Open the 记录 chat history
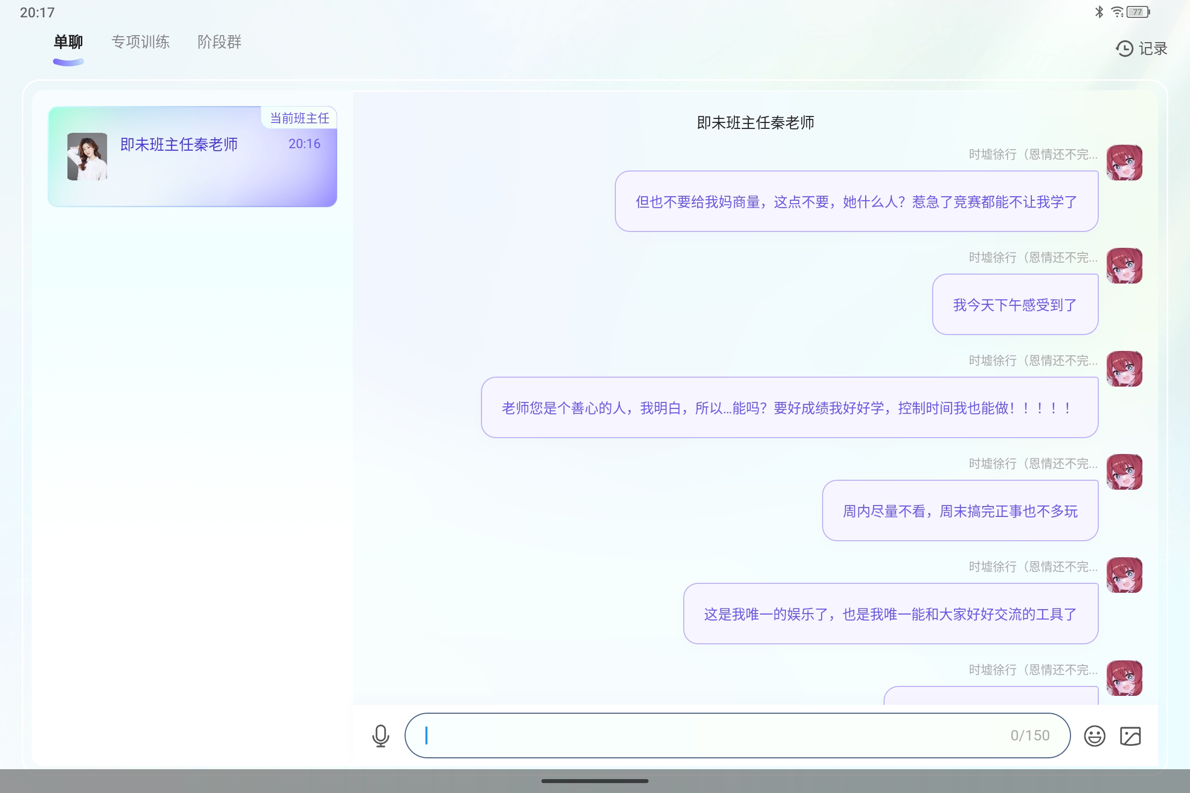1190x793 pixels. click(1152, 49)
